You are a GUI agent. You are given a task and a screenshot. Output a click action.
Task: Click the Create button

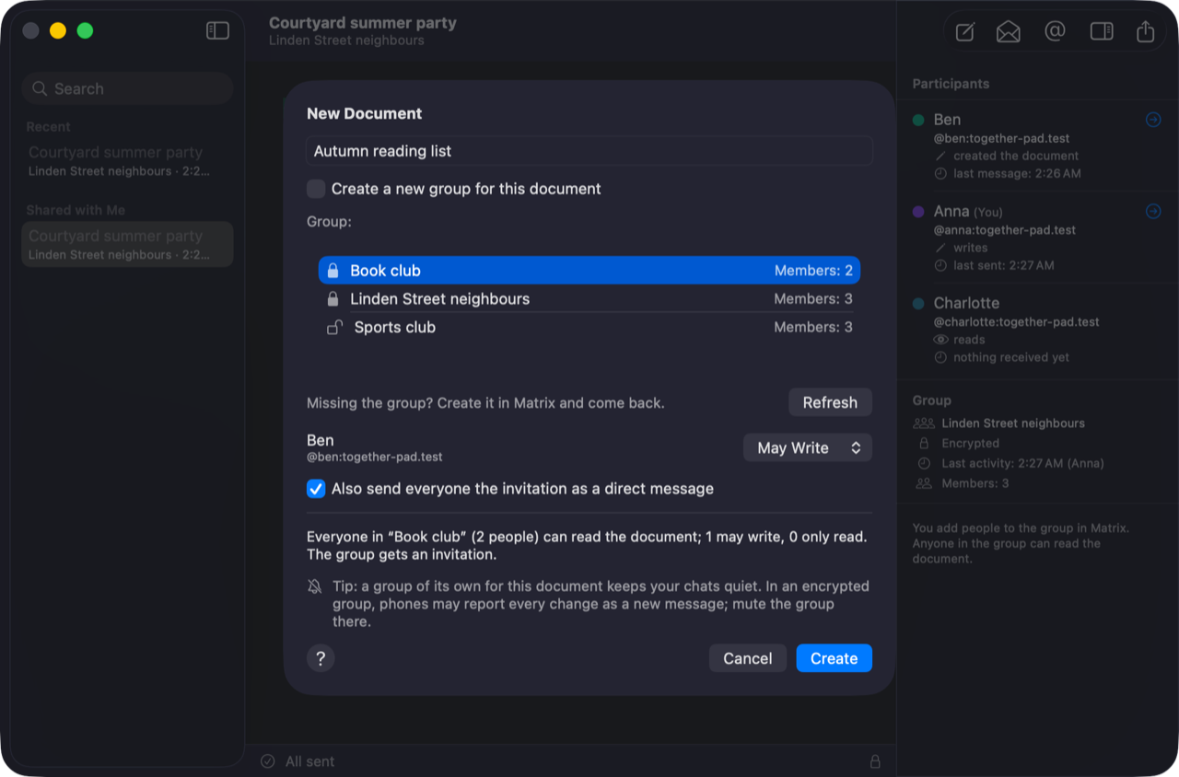(x=835, y=658)
